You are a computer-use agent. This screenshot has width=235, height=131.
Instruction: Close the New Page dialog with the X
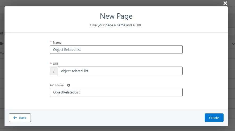coord(225,3)
